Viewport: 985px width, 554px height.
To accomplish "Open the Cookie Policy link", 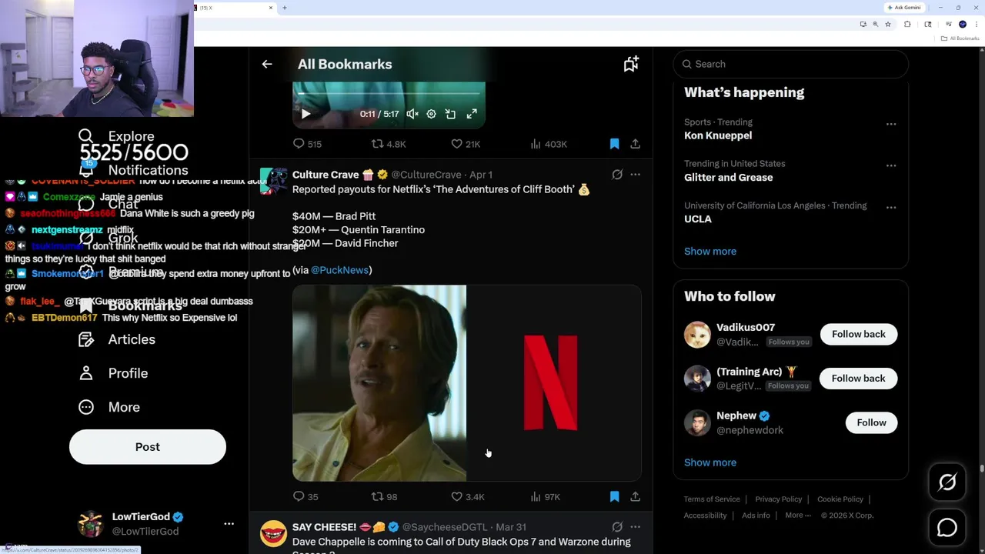I will 840,499.
